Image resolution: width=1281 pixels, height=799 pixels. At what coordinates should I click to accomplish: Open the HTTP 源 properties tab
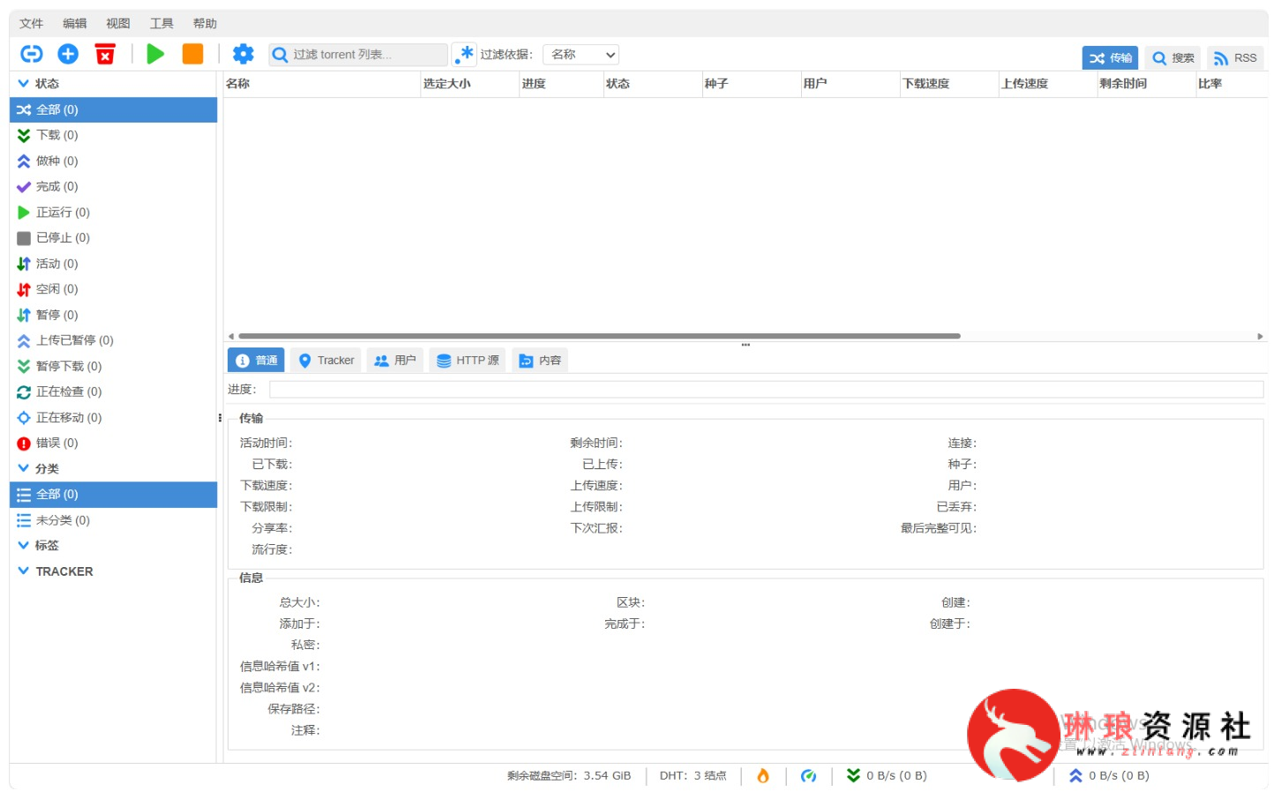tap(468, 361)
